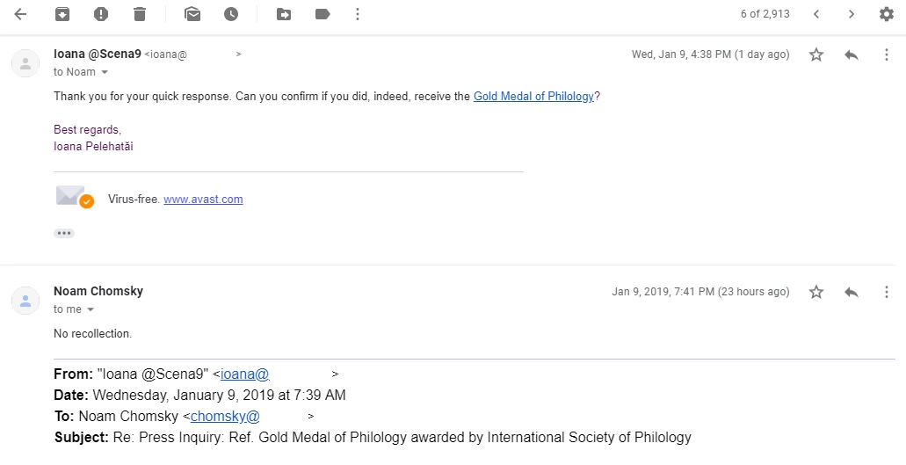Open the Labels menu
Viewport: 906px width, 465px height.
[x=322, y=14]
